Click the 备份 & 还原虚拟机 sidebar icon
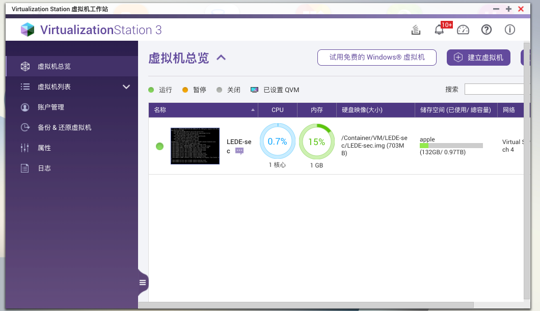The image size is (540, 311). pos(25,128)
